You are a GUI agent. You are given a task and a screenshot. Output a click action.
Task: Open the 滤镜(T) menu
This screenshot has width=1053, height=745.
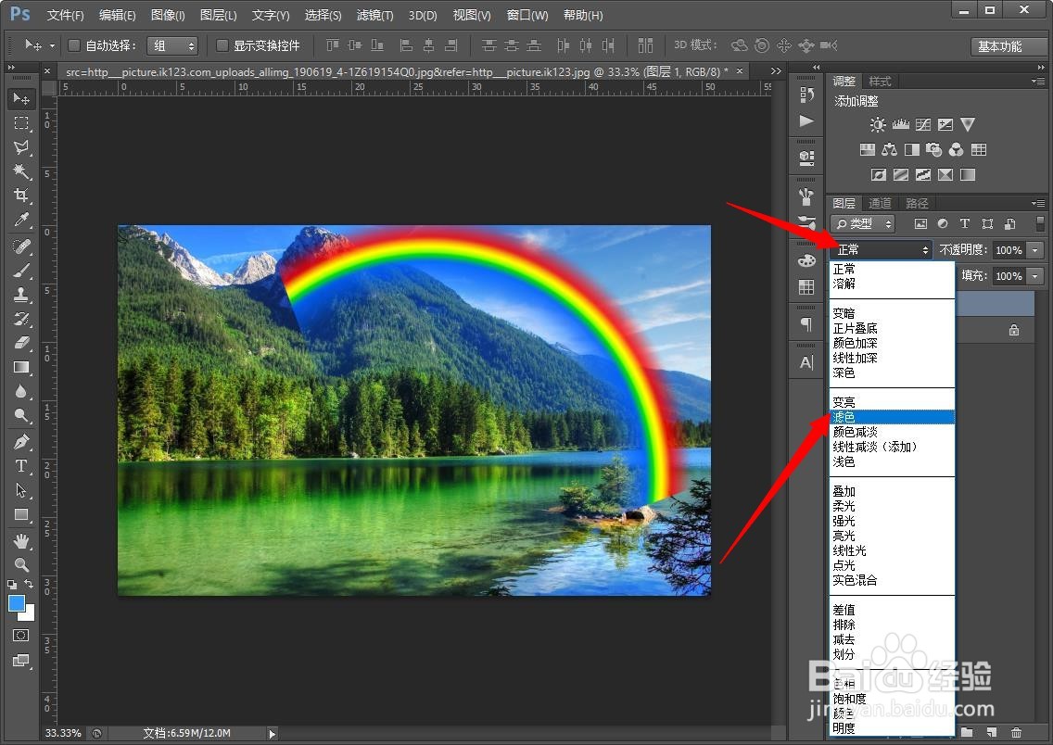click(374, 15)
